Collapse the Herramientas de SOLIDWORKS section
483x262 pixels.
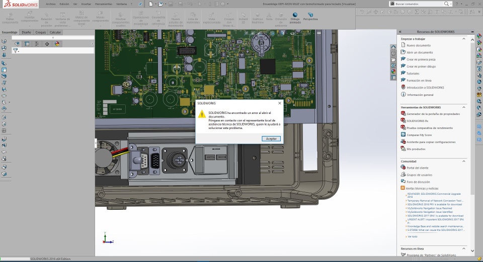463,107
